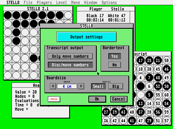Image resolution: width=173 pixels, height=129 pixels.
Task: Click the Output settings cyan header
Action: [86, 37]
